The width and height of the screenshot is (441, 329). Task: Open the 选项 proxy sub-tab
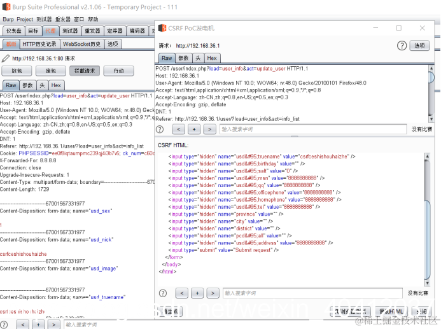point(113,44)
